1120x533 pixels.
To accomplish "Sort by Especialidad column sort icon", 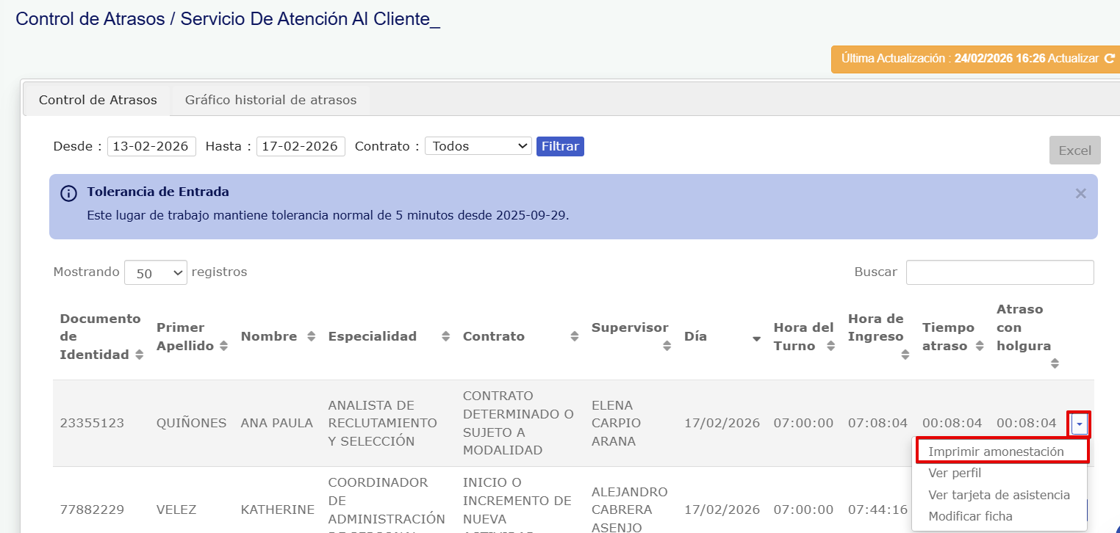I will (445, 337).
